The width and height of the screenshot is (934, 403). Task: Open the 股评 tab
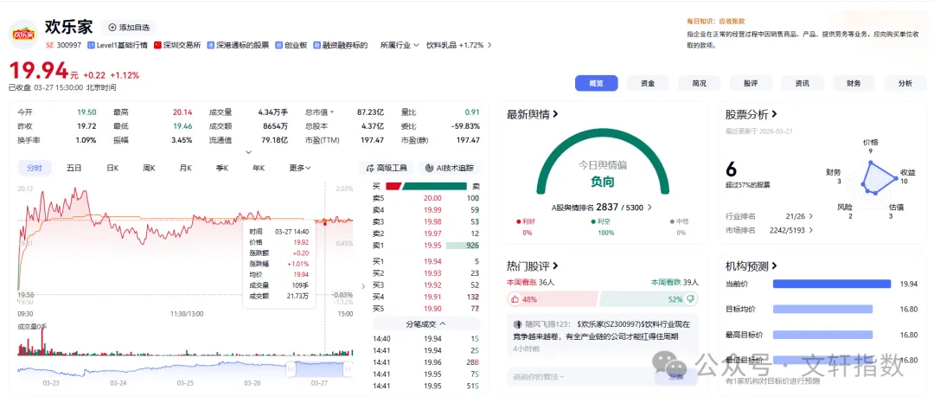(751, 83)
